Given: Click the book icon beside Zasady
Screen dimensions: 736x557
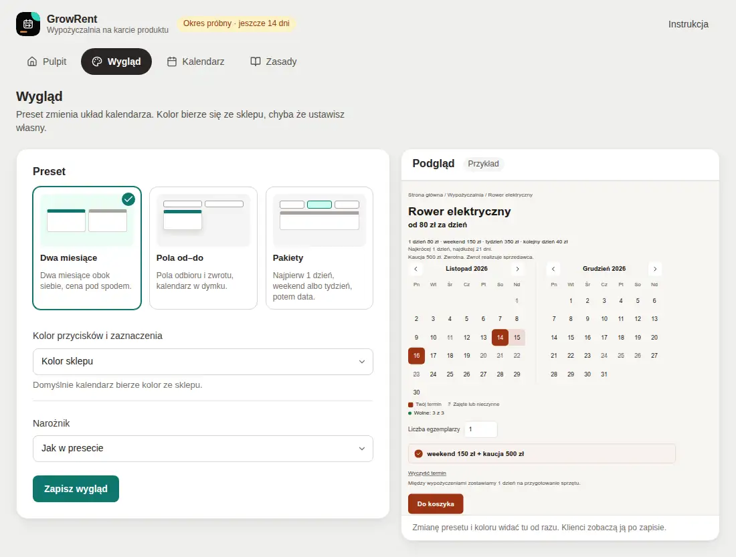Looking at the screenshot, I should coord(256,62).
